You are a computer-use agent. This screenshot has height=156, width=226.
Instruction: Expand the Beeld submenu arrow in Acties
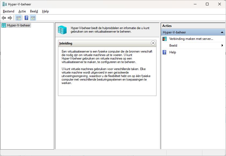point(222,46)
